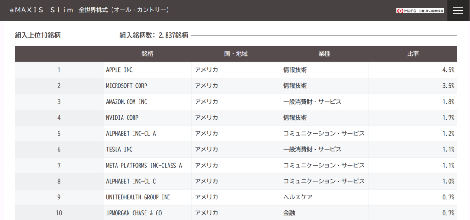Select the ALPHABET INC-CL C cell
The width and height of the screenshot is (470, 220).
point(147,182)
